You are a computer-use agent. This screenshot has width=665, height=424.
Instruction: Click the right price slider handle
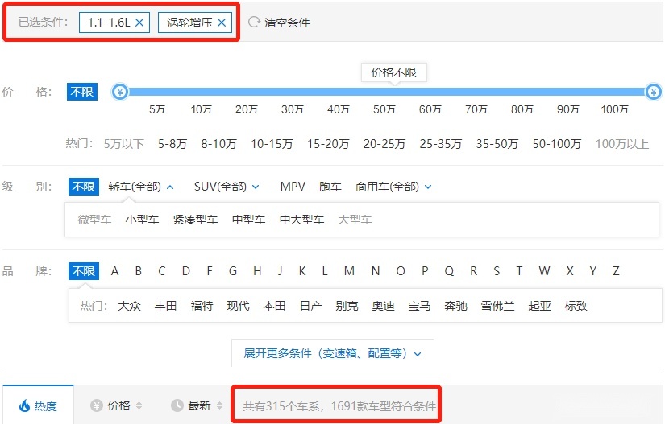tap(654, 92)
